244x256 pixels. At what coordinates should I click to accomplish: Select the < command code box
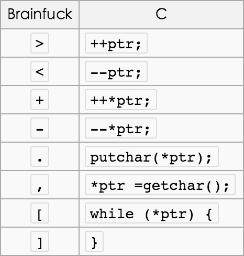tap(40, 71)
